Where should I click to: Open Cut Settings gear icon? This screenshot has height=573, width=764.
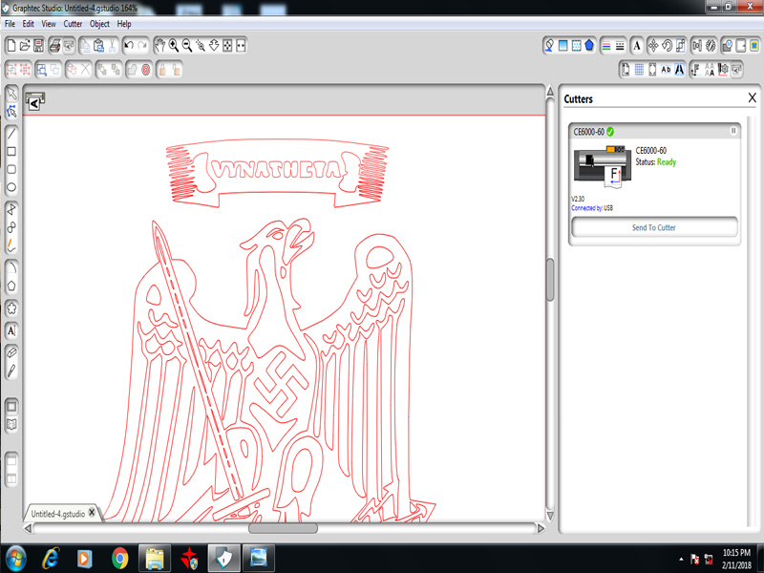tap(723, 70)
